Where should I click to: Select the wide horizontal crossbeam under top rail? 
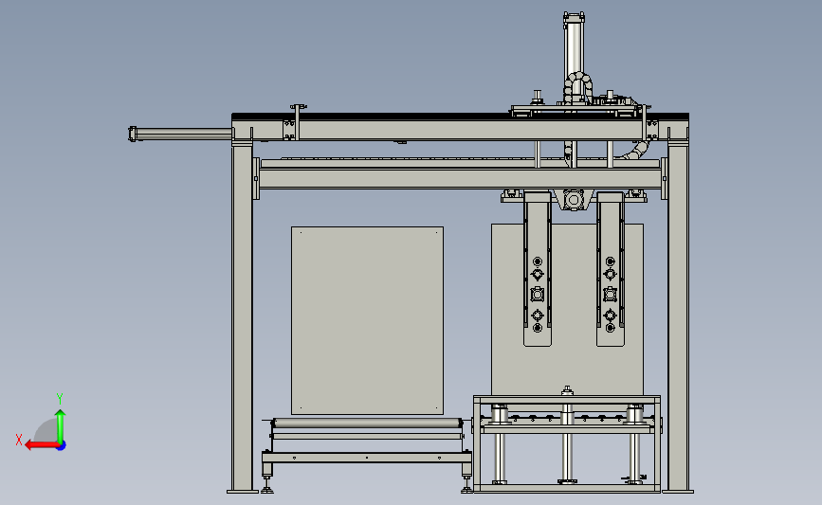coord(460,179)
